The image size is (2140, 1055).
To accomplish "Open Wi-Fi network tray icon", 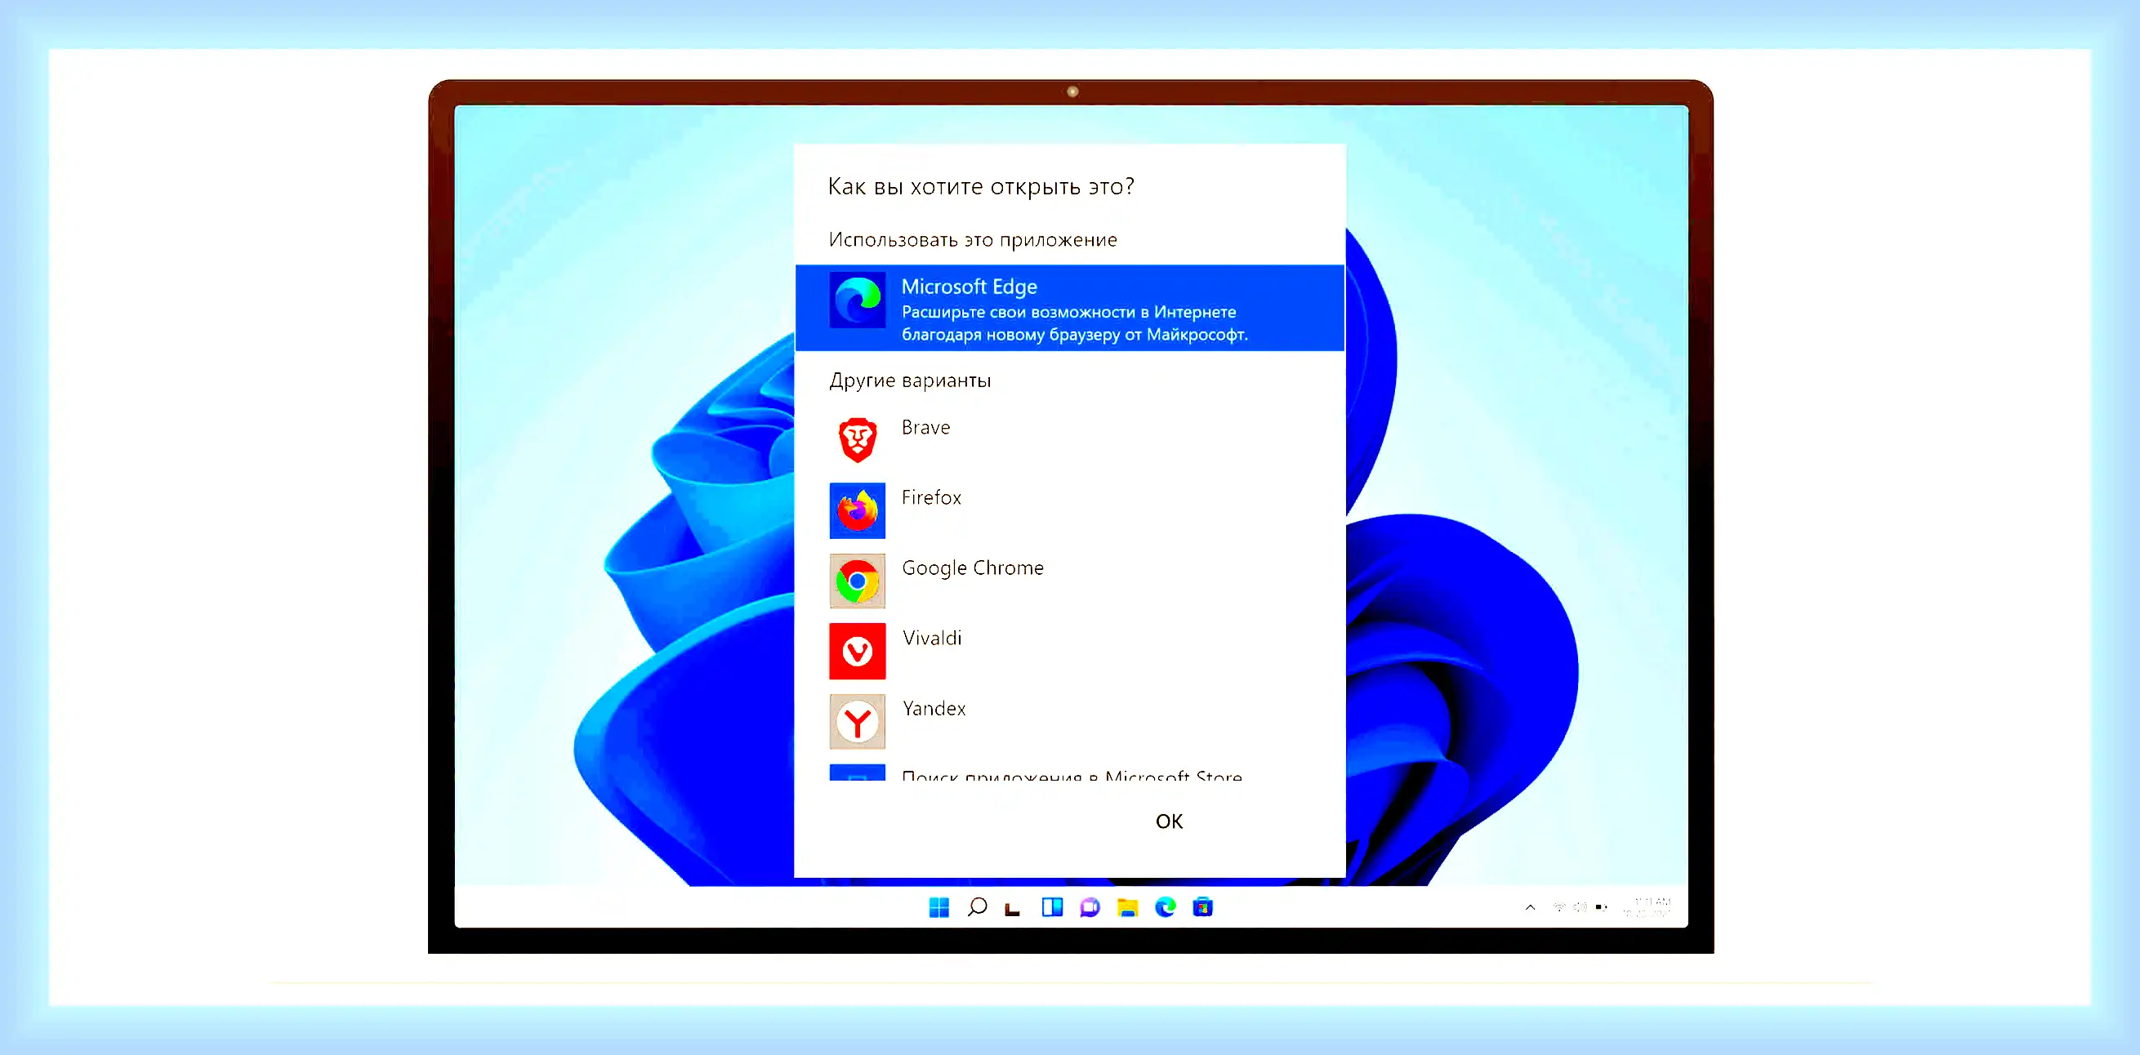I will pyautogui.click(x=1559, y=907).
